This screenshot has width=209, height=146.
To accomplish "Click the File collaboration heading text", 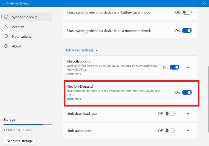I will tap(79, 61).
